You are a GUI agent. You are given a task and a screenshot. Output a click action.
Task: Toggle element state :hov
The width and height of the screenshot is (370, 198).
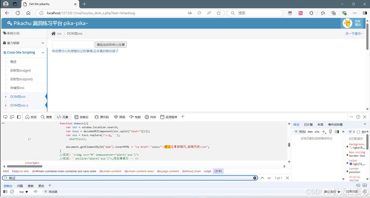pos(310,132)
